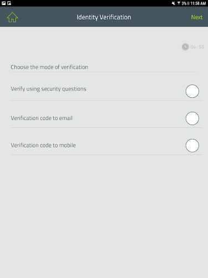
Task: Click the 'Choose the mode of verification' heading
Action: [49, 67]
